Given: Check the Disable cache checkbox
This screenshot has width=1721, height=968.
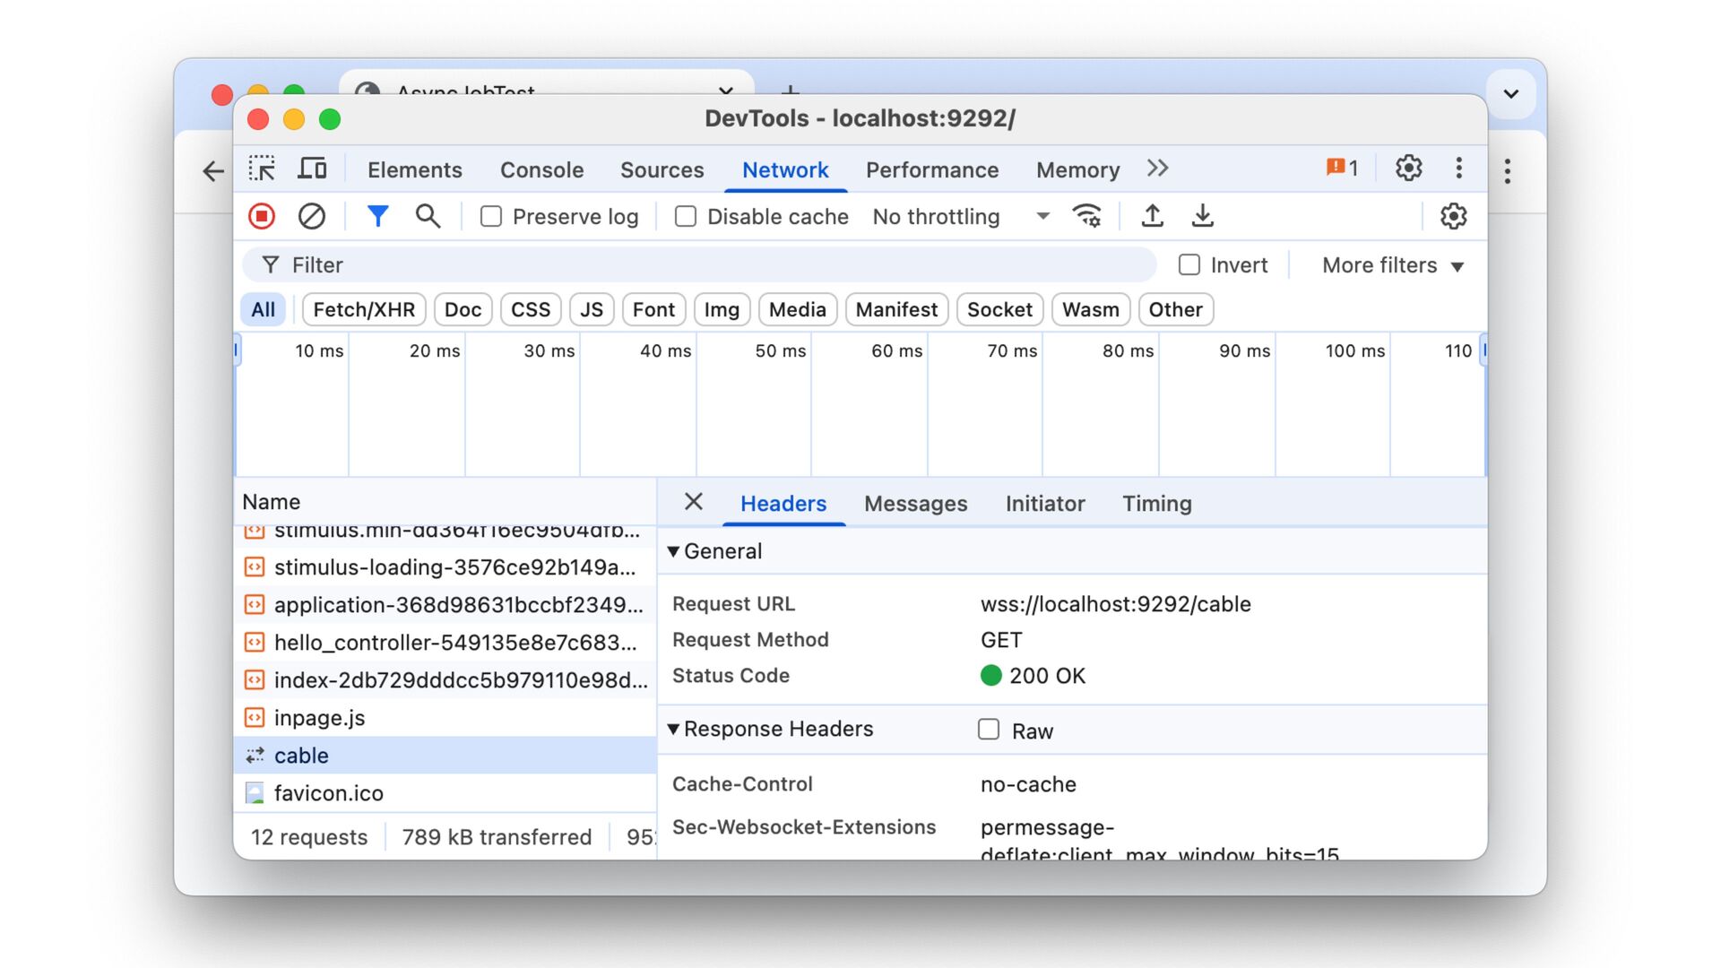Looking at the screenshot, I should click(x=685, y=216).
